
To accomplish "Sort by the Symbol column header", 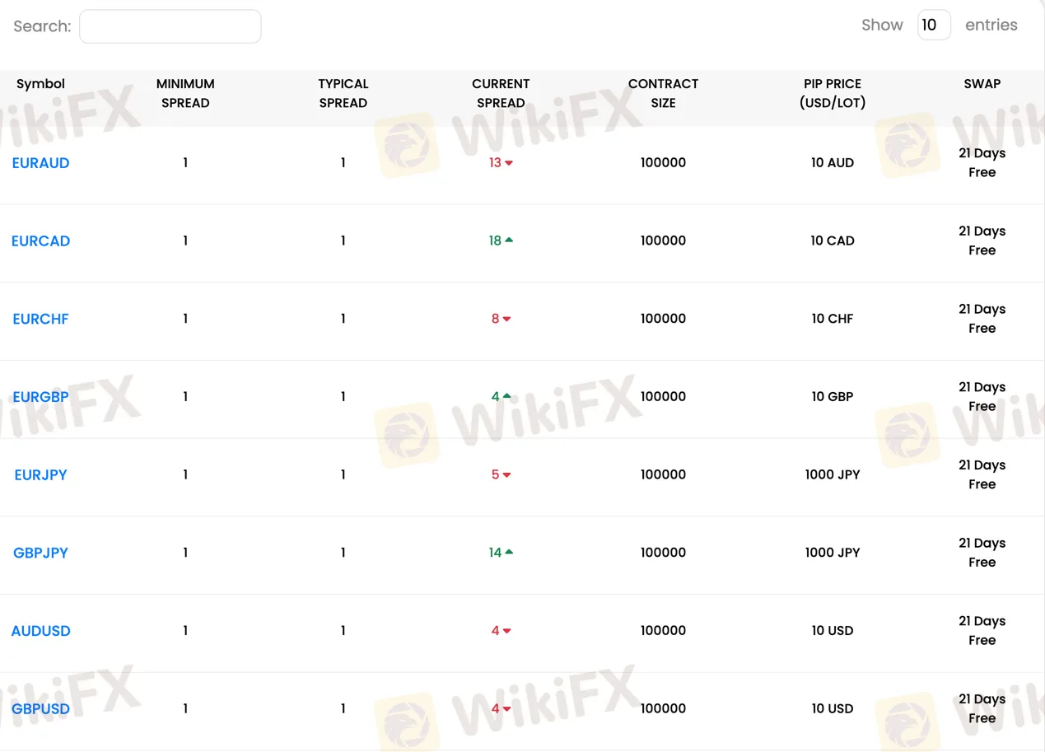I will coord(40,84).
